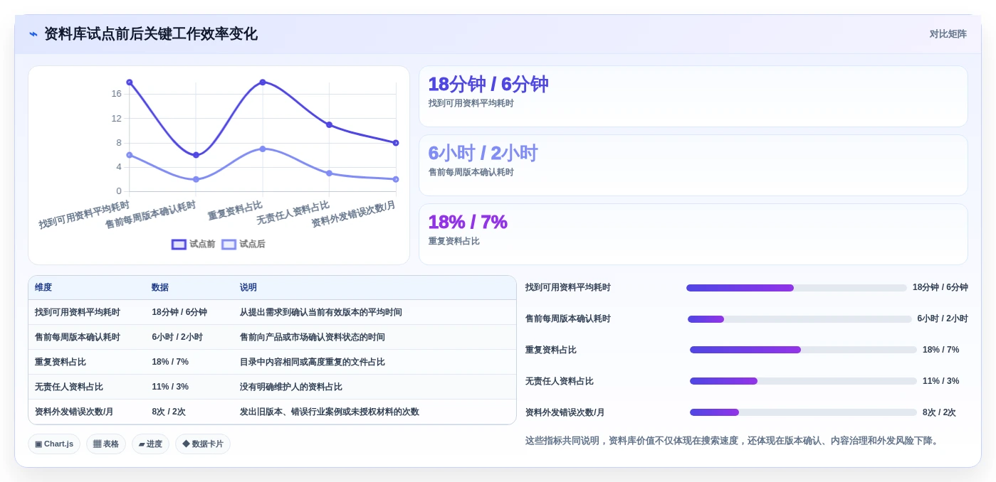Click table value 8次 / 2次

coord(169,412)
